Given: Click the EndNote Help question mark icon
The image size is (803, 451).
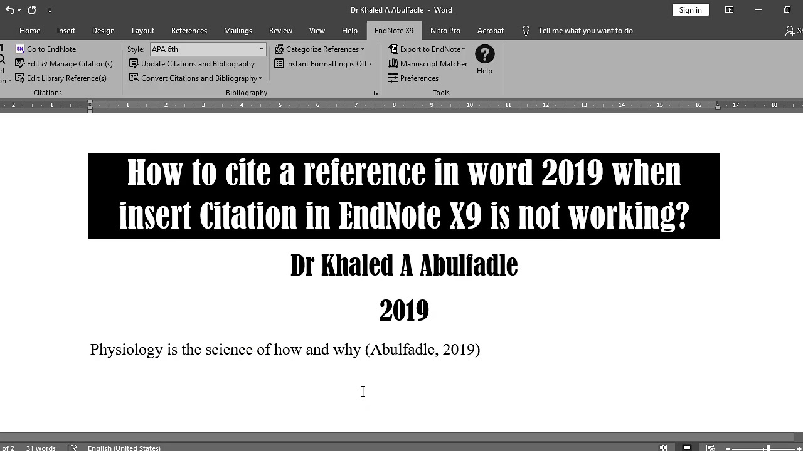Looking at the screenshot, I should [484, 54].
